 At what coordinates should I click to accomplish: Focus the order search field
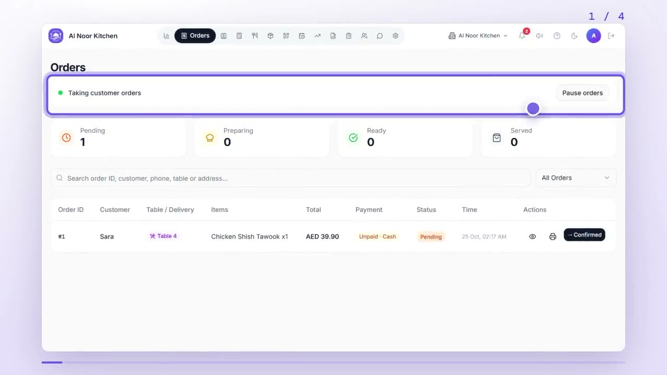[x=290, y=178]
